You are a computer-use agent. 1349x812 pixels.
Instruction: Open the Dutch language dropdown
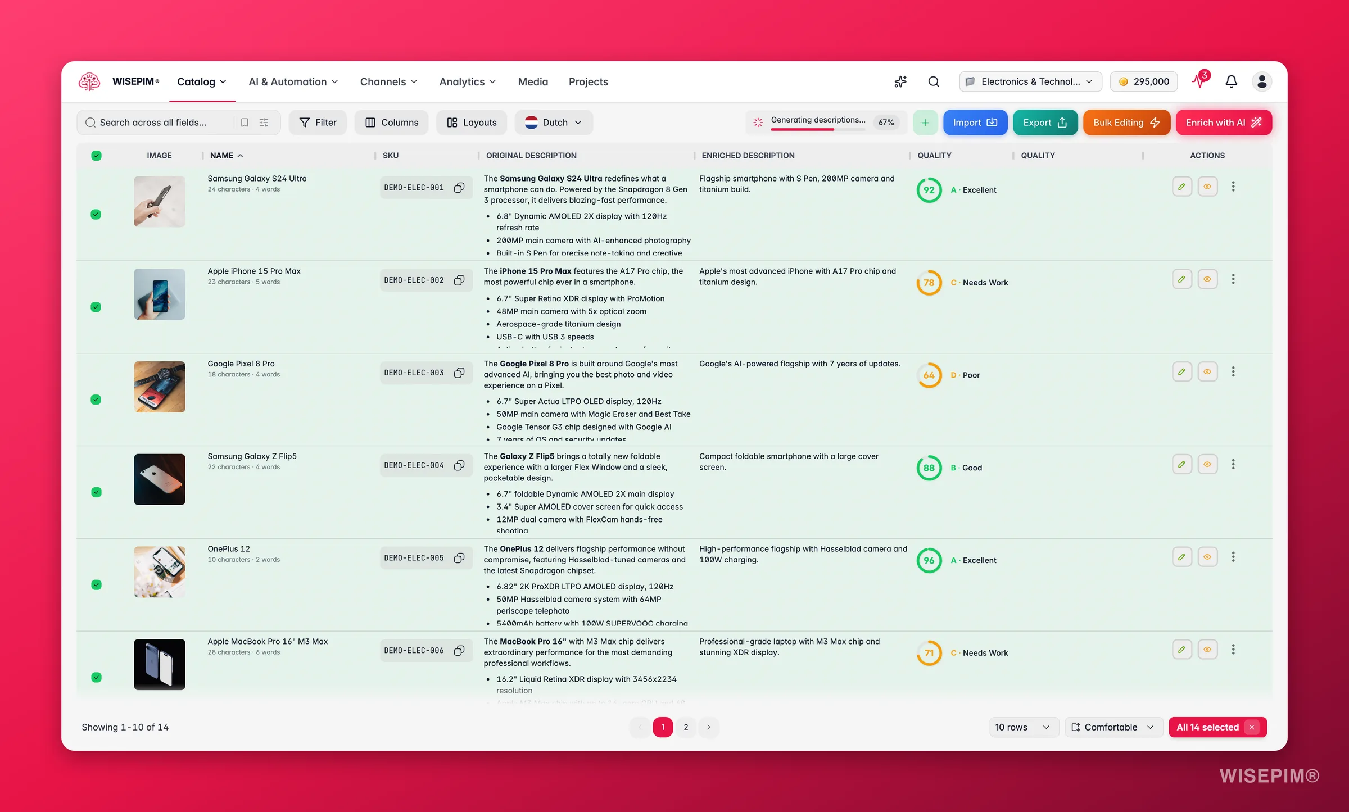pyautogui.click(x=554, y=123)
